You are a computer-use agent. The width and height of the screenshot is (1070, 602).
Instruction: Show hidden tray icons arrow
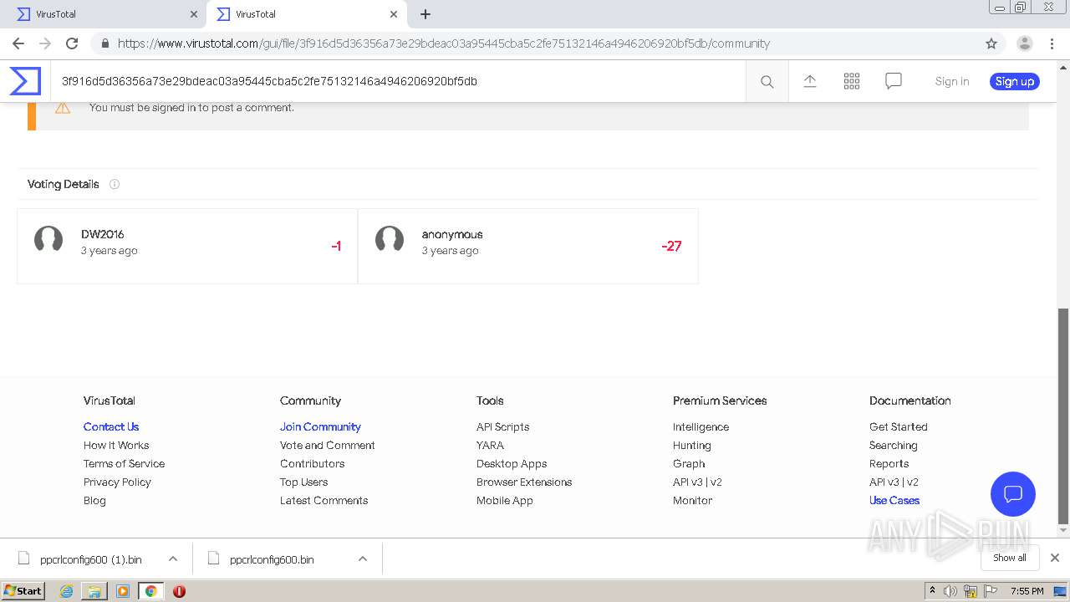click(932, 591)
